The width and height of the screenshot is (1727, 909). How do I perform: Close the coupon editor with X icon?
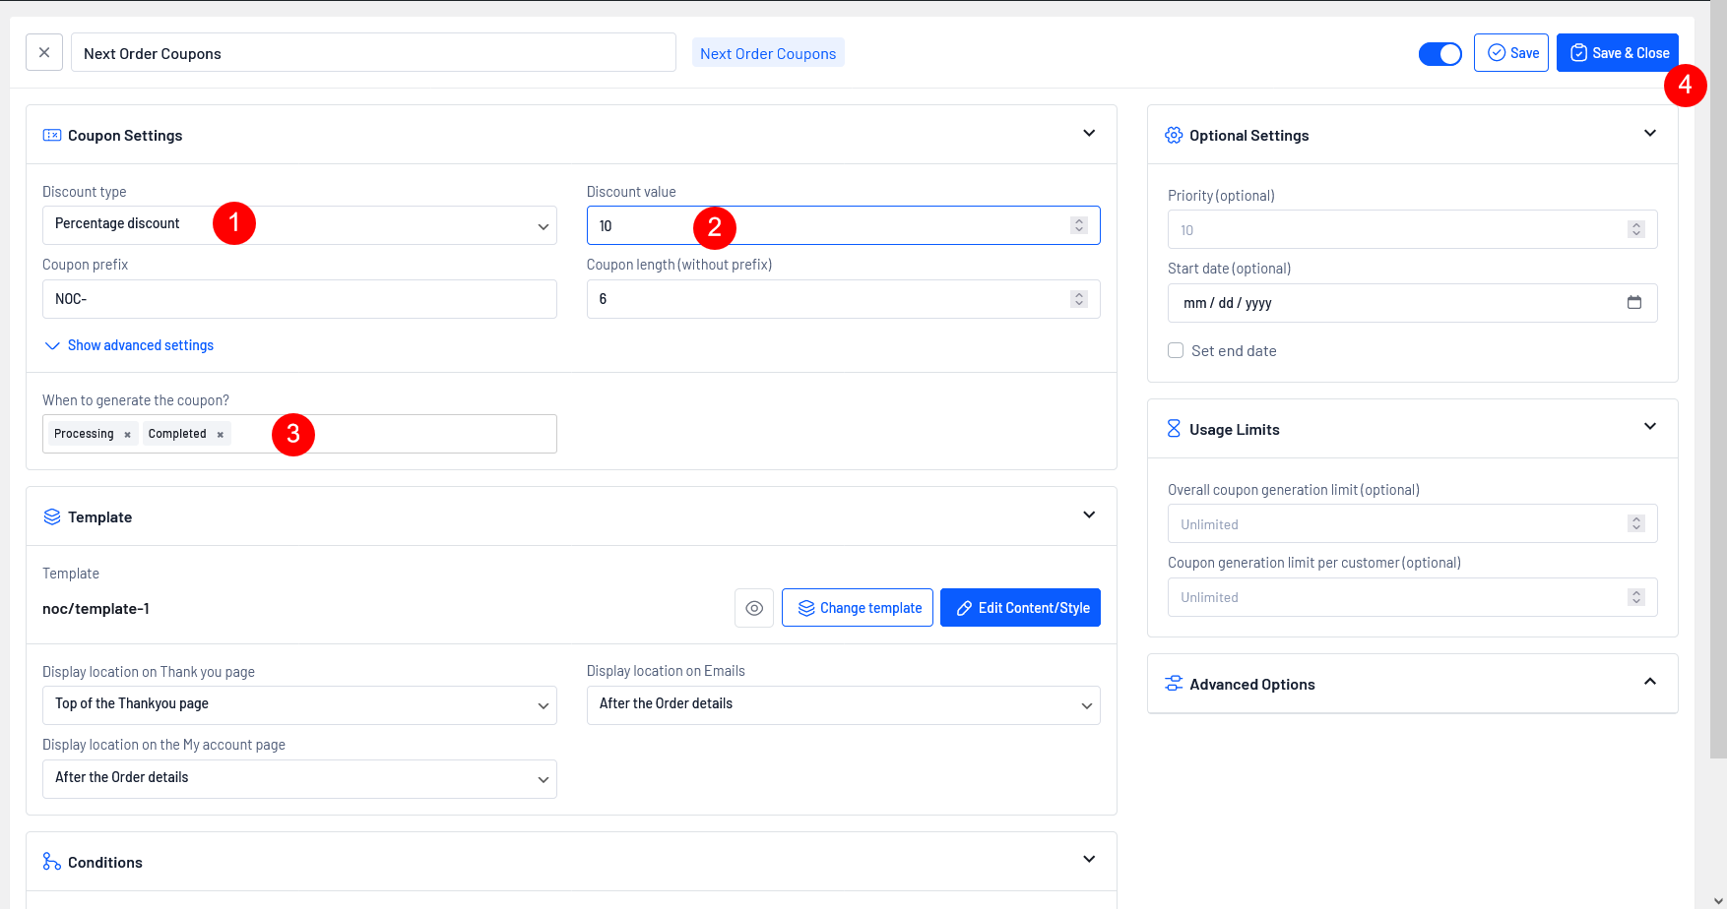coord(44,53)
